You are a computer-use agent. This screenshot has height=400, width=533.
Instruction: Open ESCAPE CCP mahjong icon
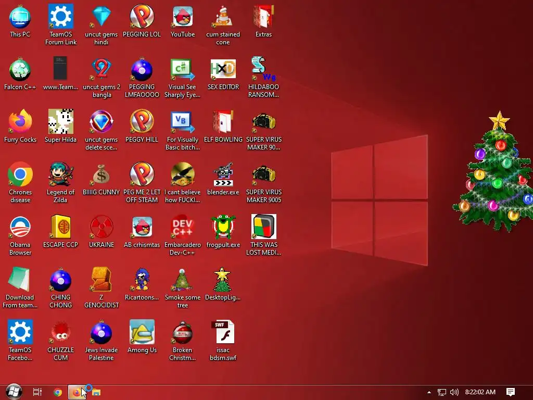(x=60, y=231)
